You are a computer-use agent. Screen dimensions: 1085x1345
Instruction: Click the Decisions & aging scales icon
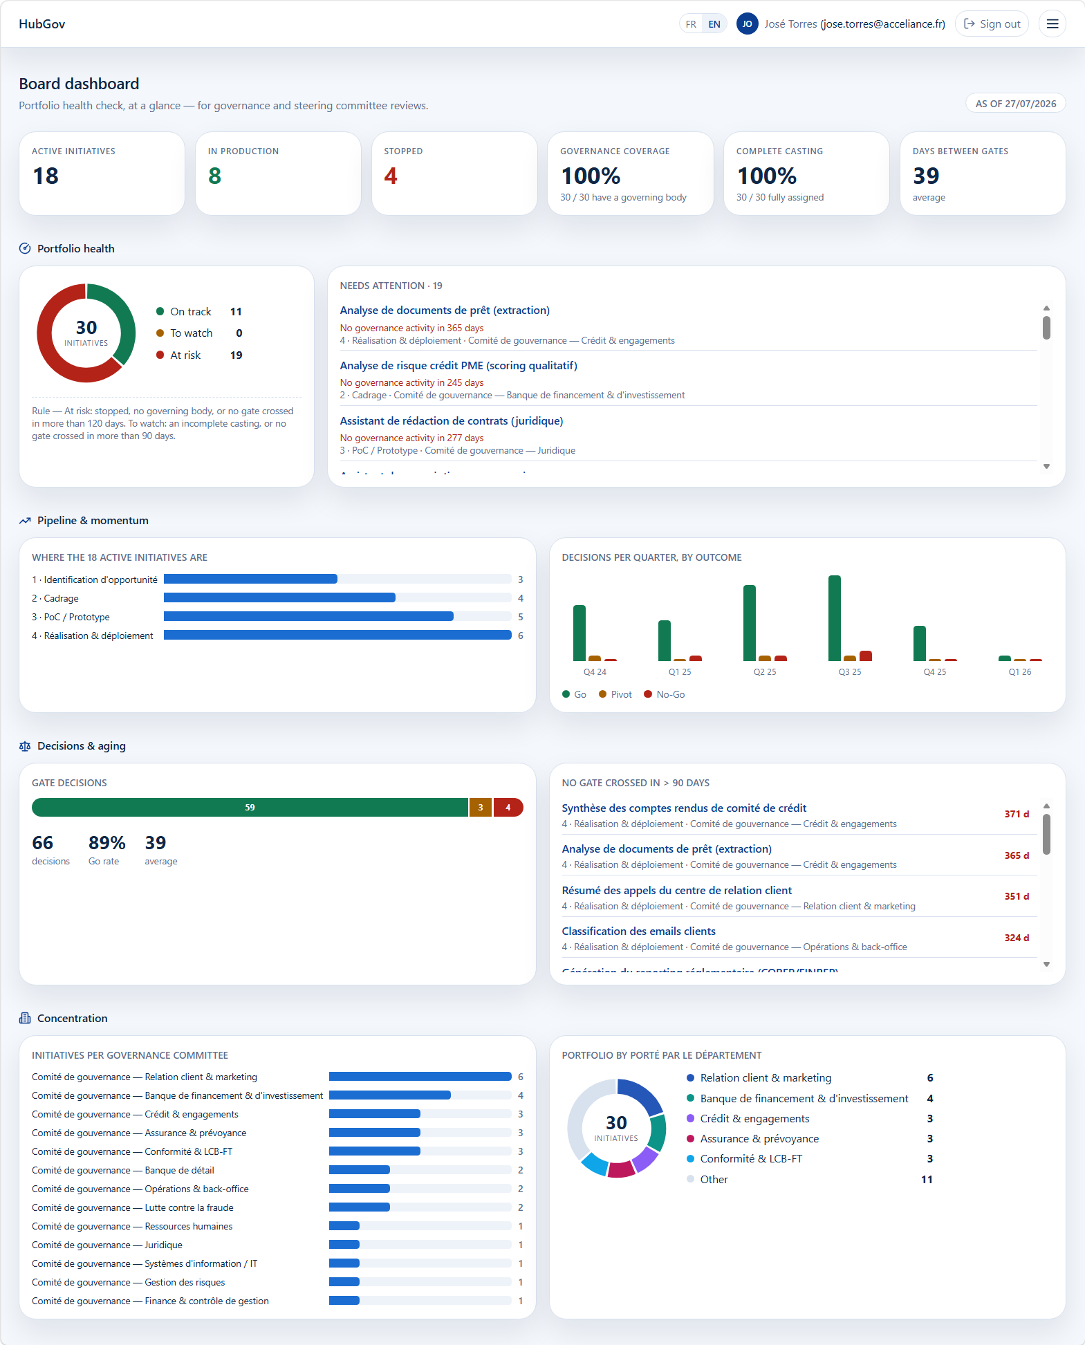pyautogui.click(x=25, y=746)
